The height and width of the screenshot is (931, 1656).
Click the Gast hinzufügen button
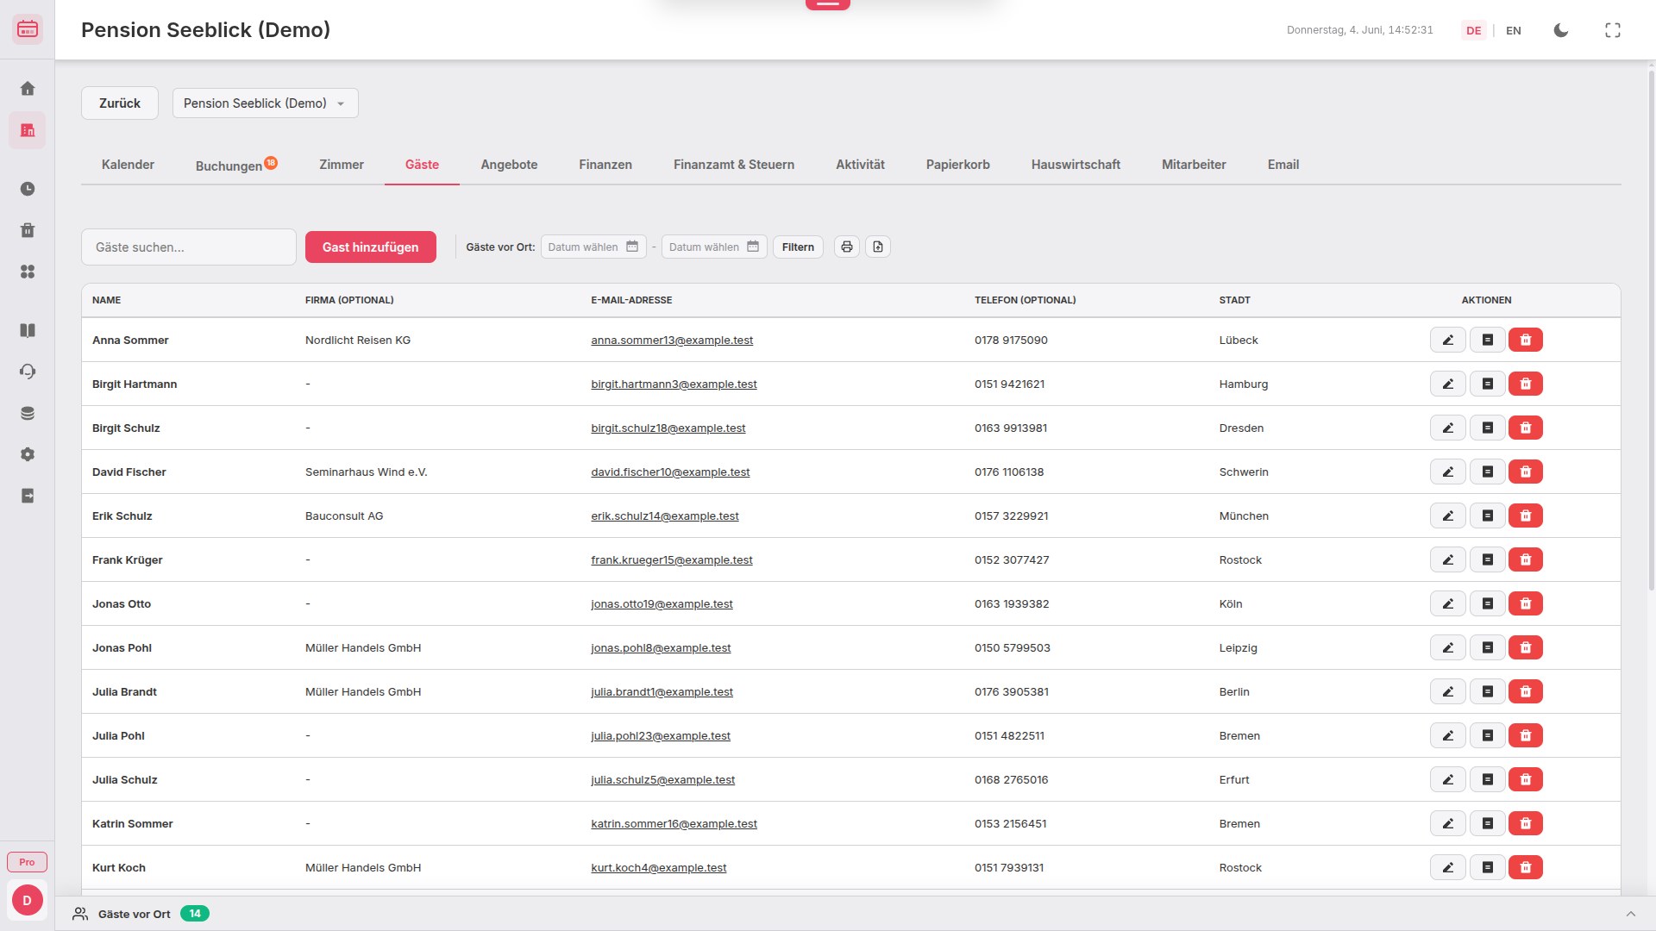click(370, 247)
